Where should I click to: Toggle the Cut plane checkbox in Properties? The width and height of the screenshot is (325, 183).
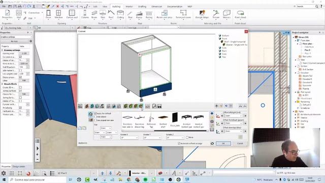[x=20, y=57]
